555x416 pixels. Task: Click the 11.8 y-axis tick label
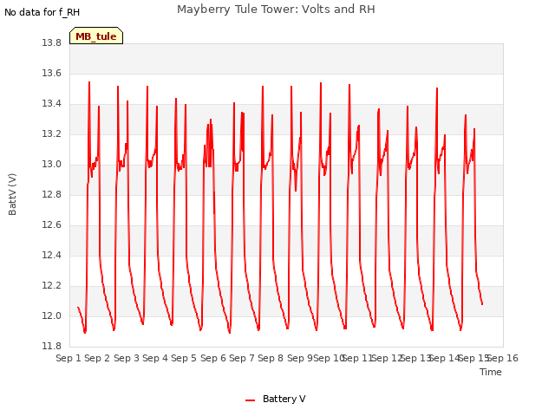[x=52, y=346]
